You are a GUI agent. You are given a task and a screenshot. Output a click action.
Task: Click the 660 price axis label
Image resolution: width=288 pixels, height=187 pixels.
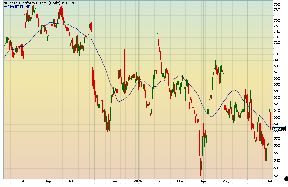[x=277, y=79]
